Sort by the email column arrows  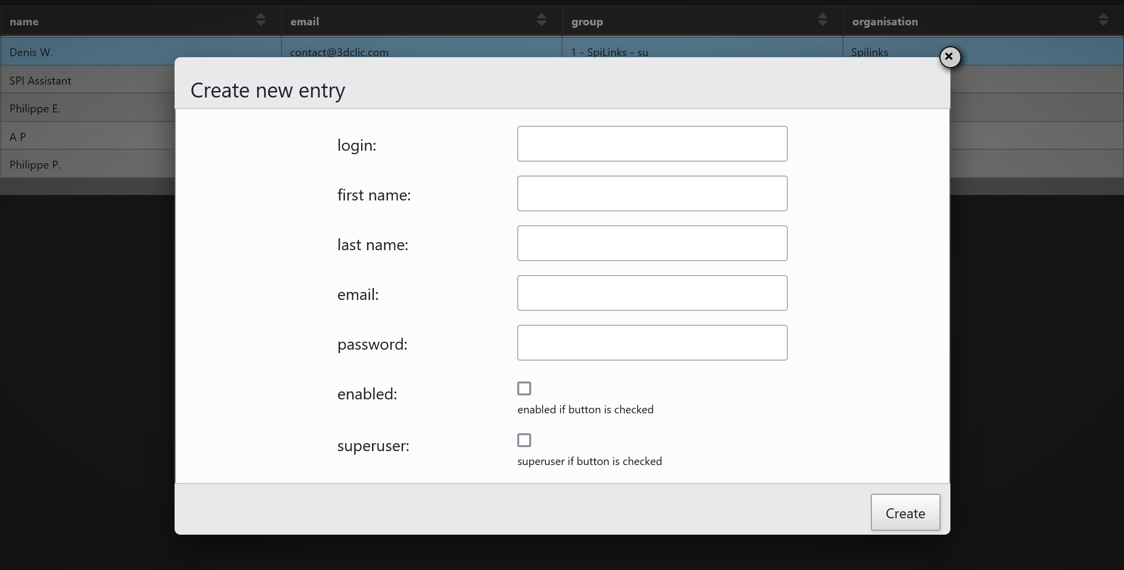click(x=542, y=20)
